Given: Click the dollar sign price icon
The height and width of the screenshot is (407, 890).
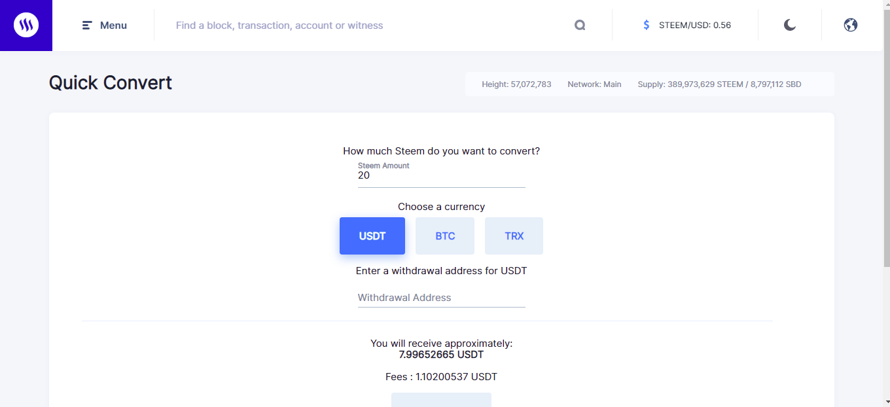Looking at the screenshot, I should [x=647, y=26].
